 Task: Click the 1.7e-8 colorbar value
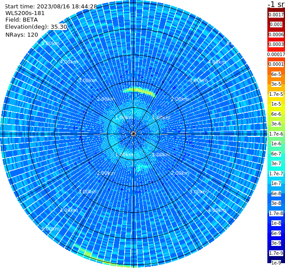pos(276,213)
